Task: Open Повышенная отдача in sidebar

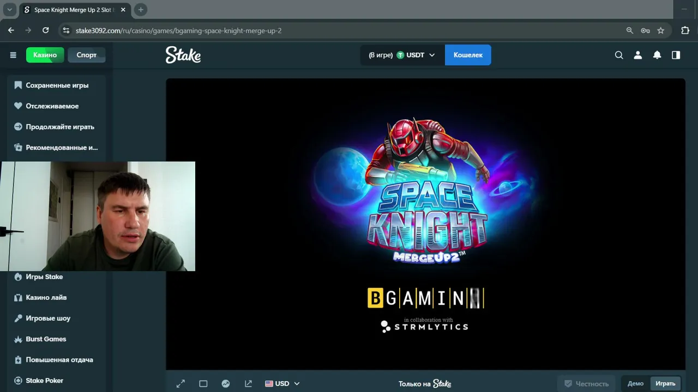Action: click(x=57, y=360)
